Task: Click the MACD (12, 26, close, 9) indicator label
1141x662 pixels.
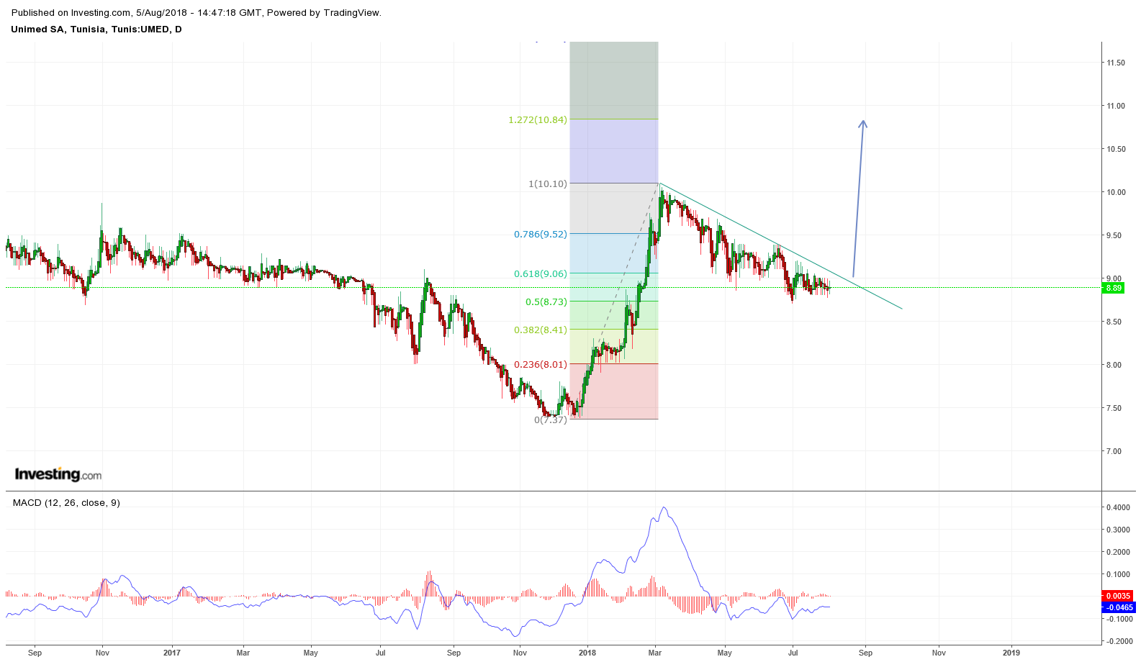Action: pyautogui.click(x=66, y=503)
